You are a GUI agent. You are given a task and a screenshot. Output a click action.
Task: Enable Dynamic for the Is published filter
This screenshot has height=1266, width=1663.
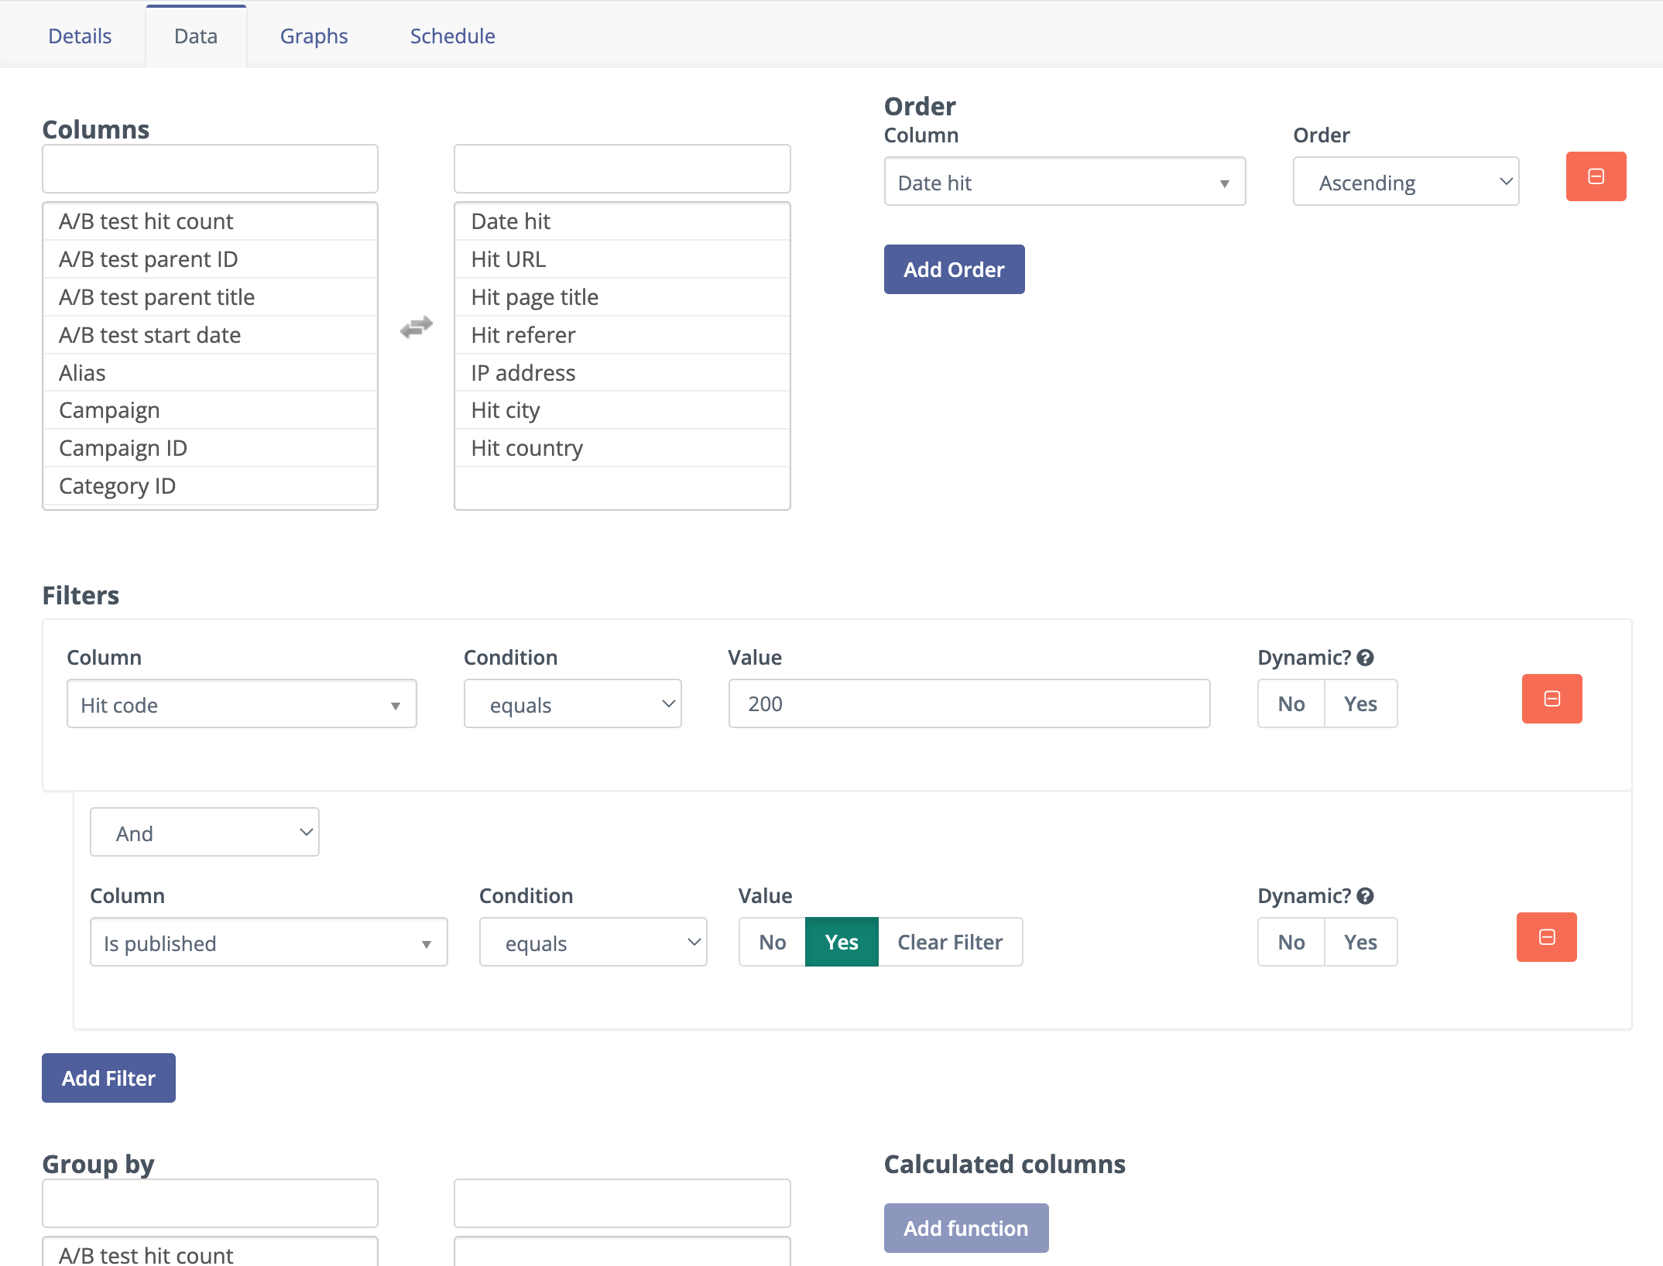1361,942
